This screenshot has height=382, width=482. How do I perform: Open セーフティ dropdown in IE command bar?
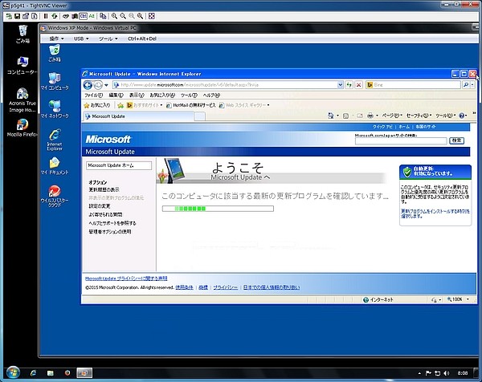419,116
